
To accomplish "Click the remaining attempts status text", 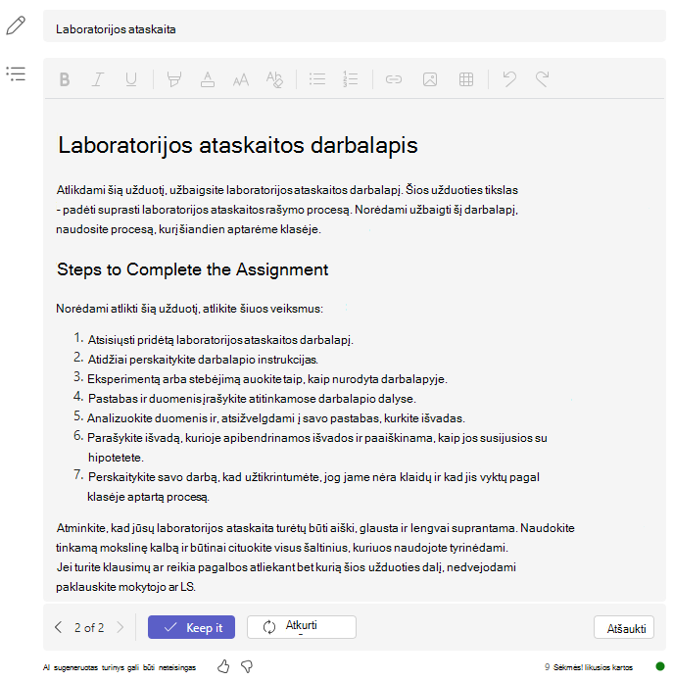I will [589, 667].
